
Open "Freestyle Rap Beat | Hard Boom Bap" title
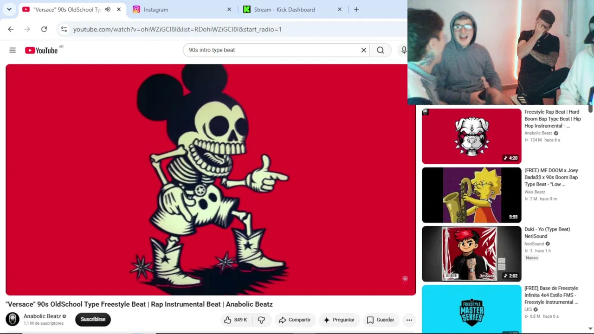[x=552, y=119]
